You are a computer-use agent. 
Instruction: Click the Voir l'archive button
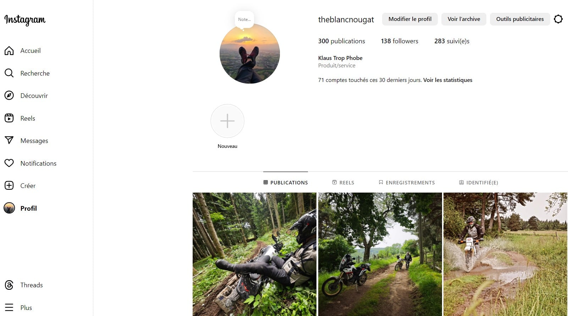[464, 19]
